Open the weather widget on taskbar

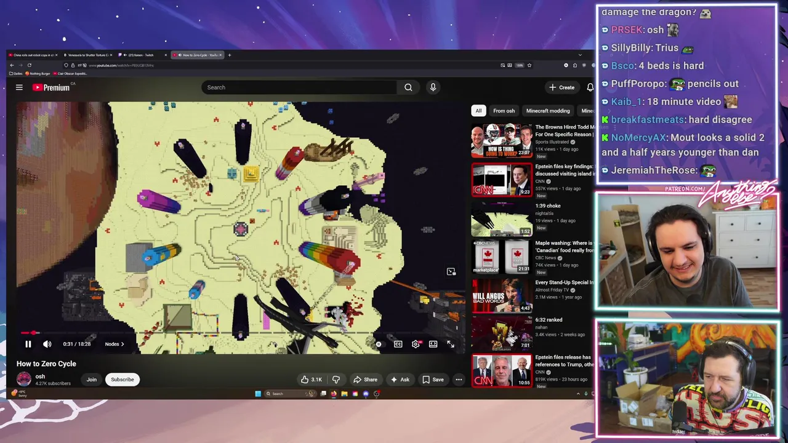[x=19, y=393]
